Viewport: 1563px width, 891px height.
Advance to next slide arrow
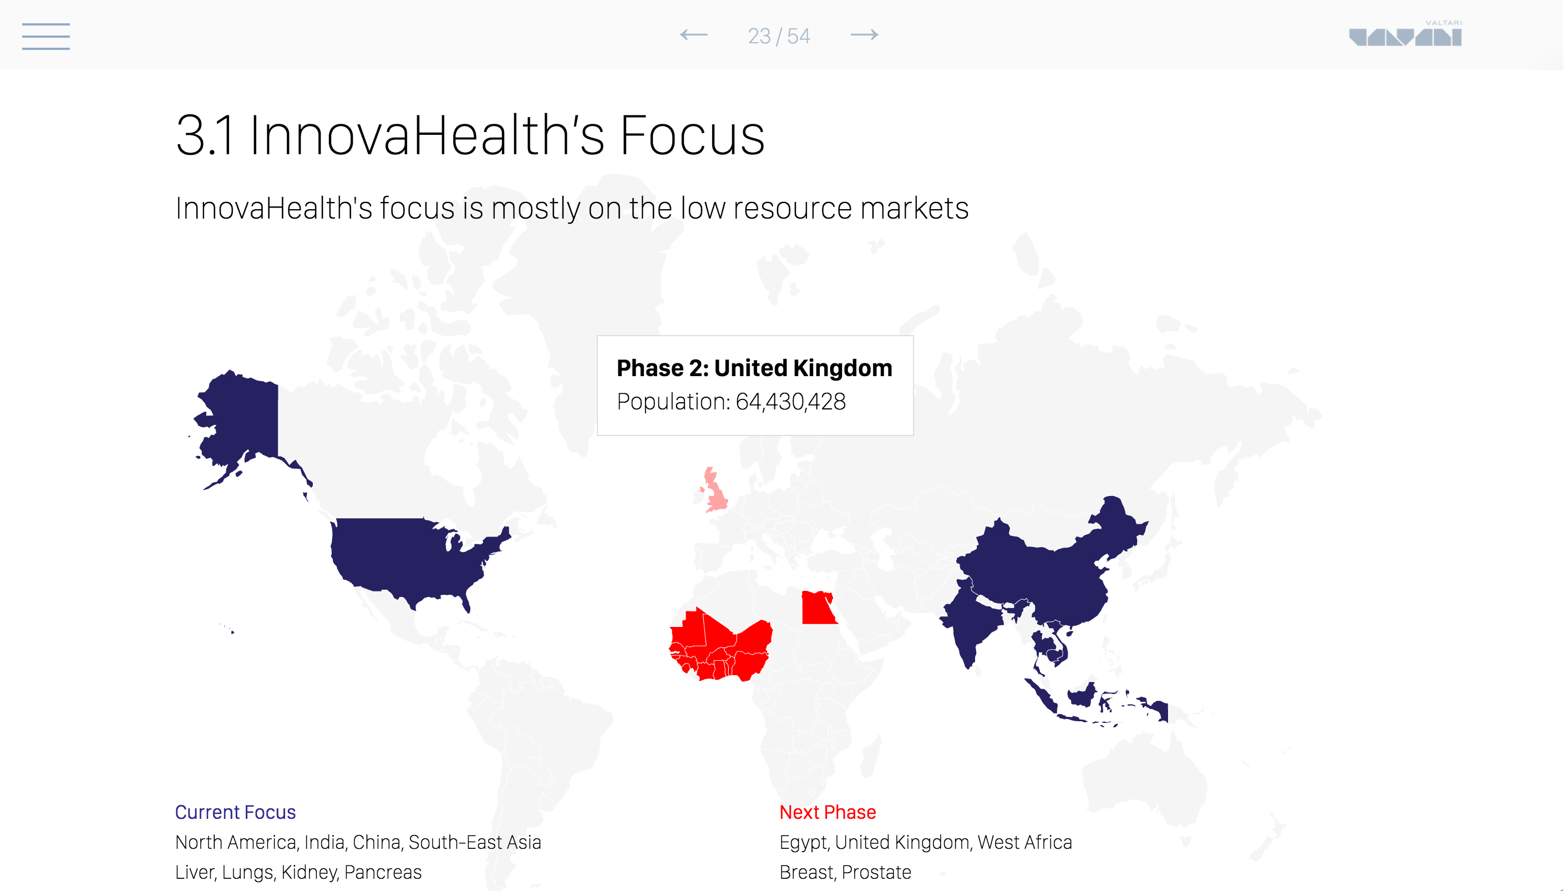[864, 35]
